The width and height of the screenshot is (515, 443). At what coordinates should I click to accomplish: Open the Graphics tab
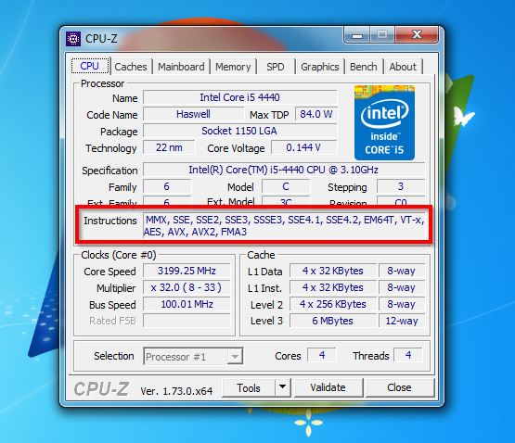(319, 67)
